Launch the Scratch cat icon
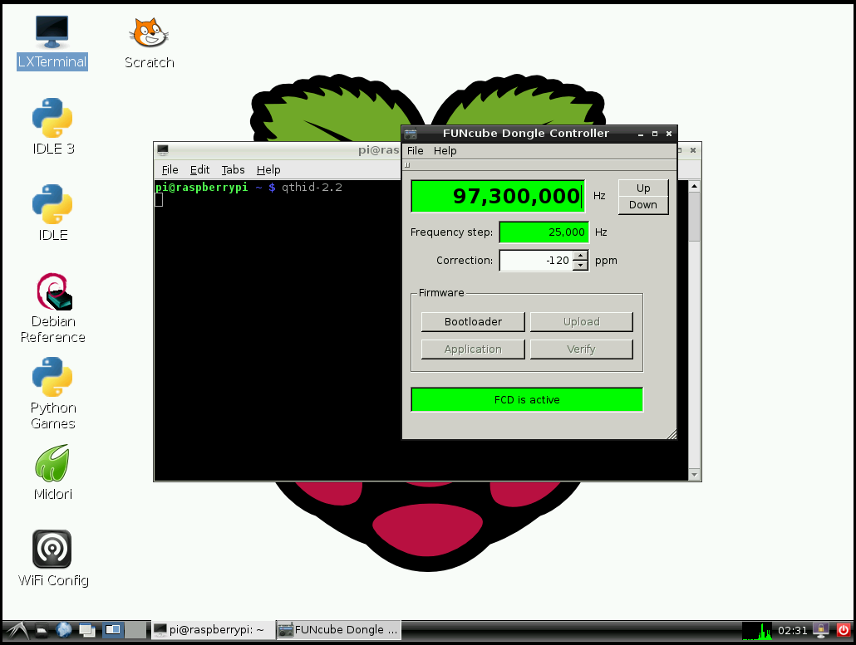This screenshot has height=645, width=856. coord(149,42)
